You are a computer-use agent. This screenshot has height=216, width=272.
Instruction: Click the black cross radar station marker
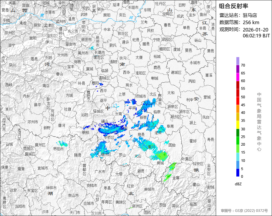[x=107, y=108]
